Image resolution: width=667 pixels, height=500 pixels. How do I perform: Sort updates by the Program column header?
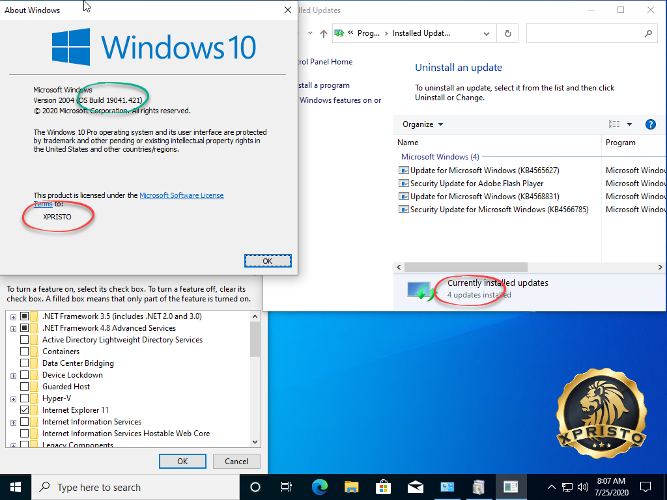coord(634,143)
